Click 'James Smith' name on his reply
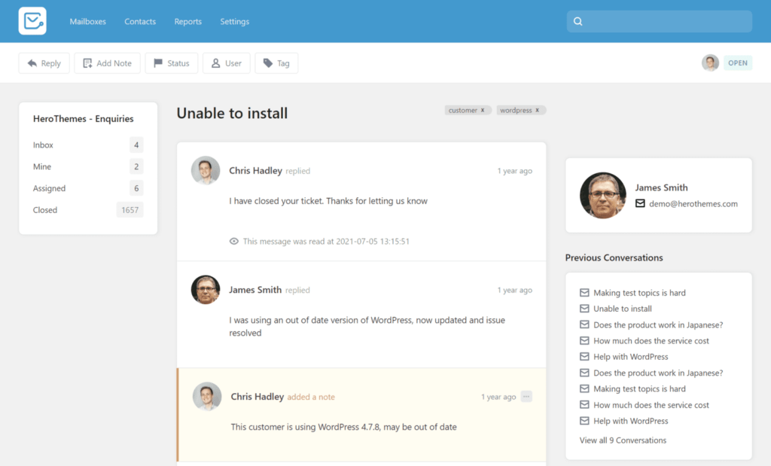 pyautogui.click(x=255, y=290)
